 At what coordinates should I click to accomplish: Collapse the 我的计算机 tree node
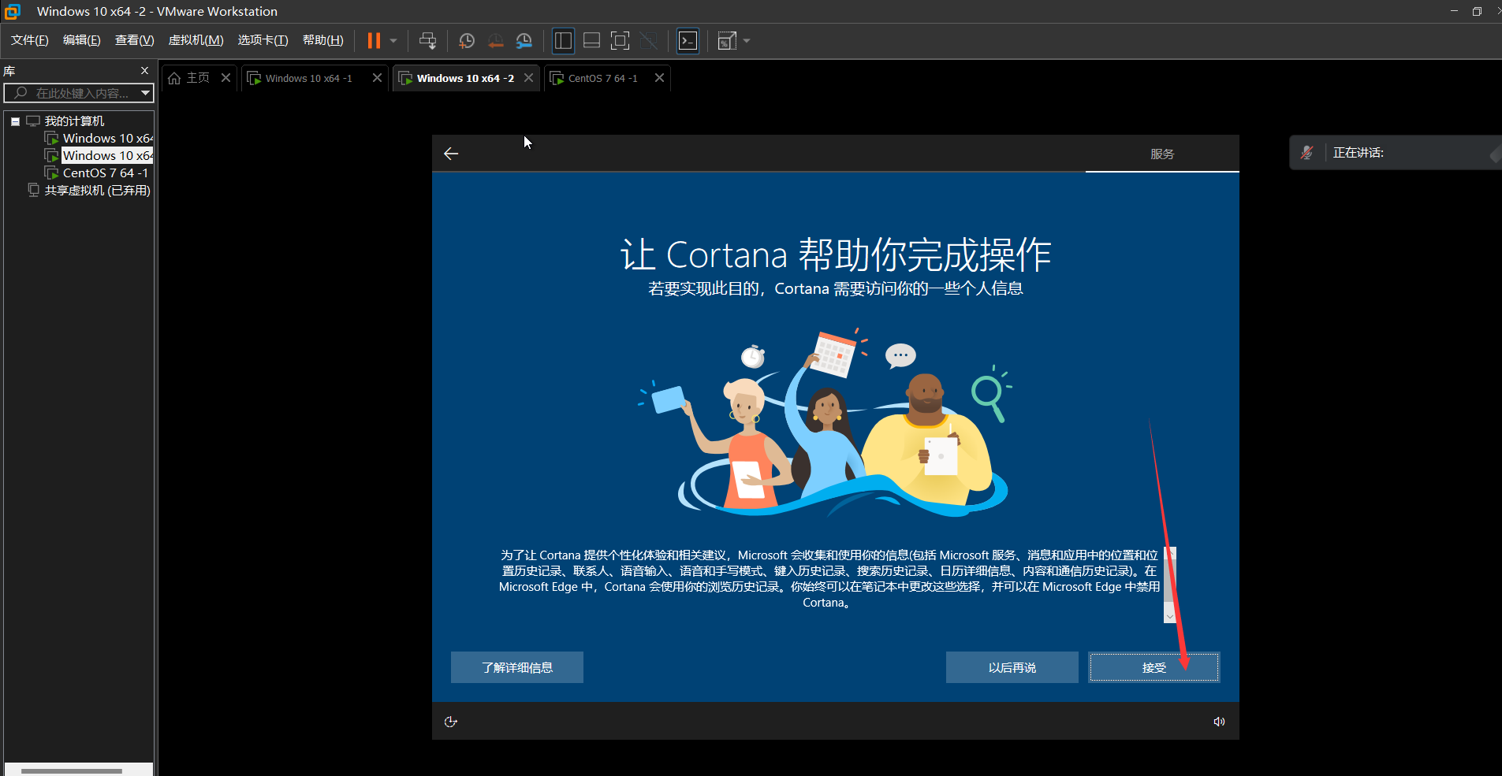click(15, 121)
